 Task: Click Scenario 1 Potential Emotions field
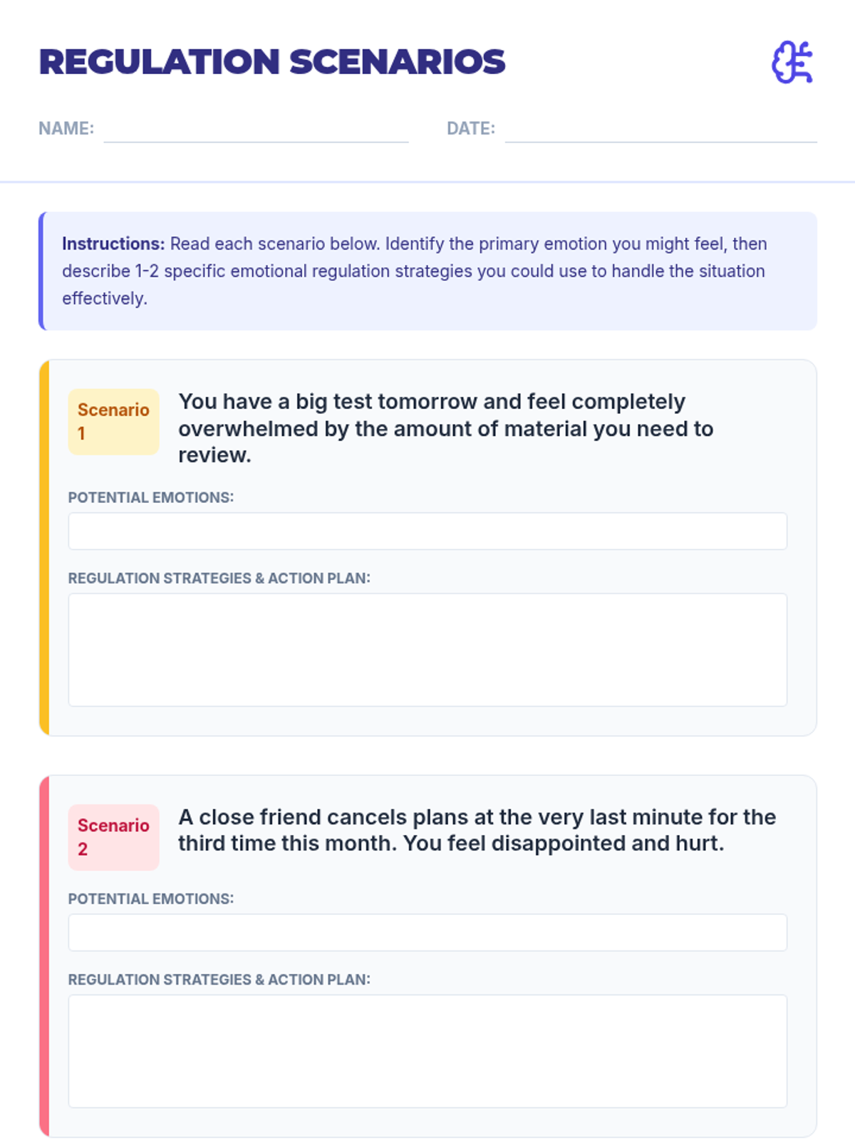coord(427,531)
